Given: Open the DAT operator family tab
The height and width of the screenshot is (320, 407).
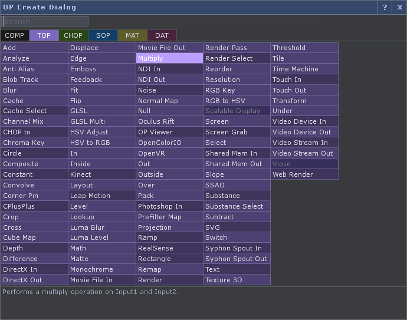Looking at the screenshot, I should 162,35.
